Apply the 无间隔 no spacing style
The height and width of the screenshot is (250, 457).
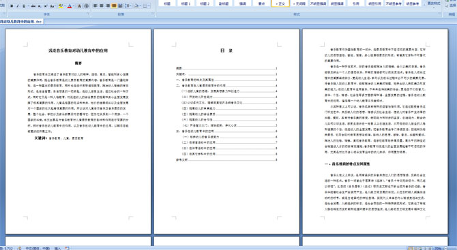tap(299, 3)
